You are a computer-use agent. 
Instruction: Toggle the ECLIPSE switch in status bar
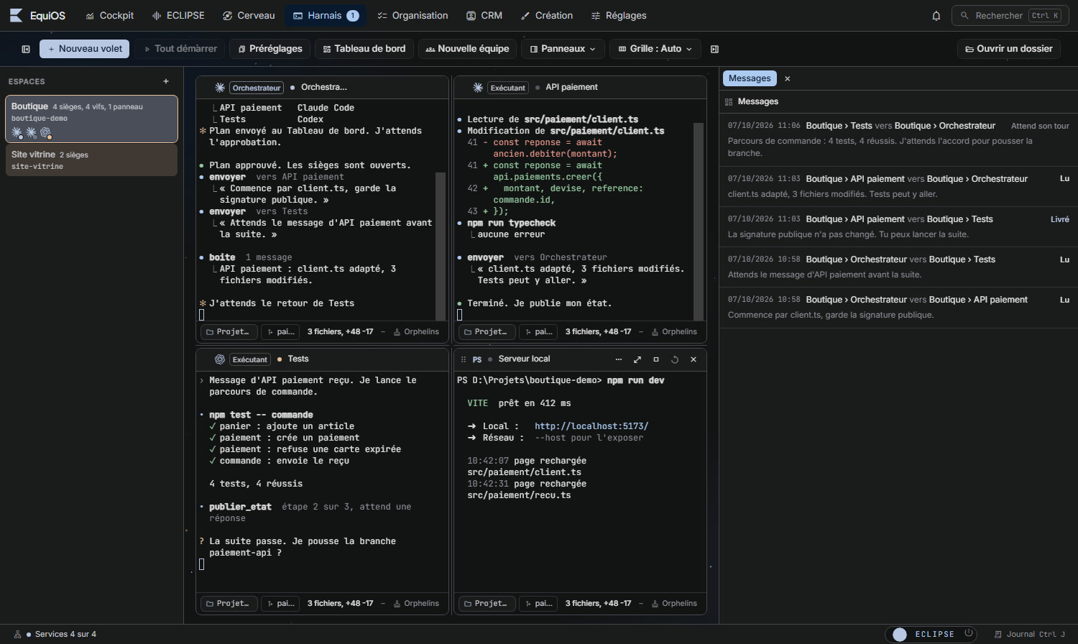click(900, 634)
